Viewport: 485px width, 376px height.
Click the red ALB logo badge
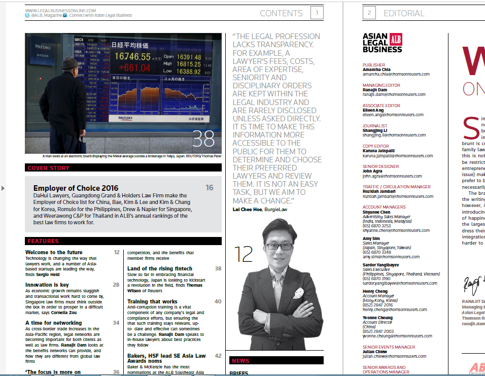396,39
